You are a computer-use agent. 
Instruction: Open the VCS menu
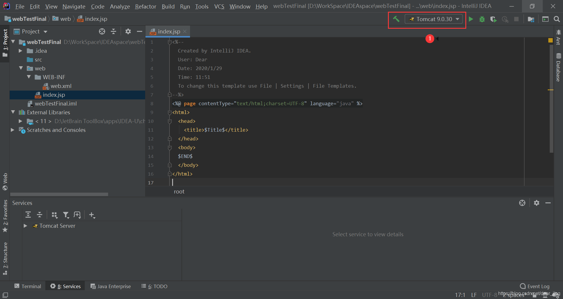[219, 6]
